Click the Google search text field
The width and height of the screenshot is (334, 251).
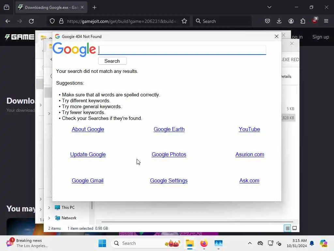(182, 50)
